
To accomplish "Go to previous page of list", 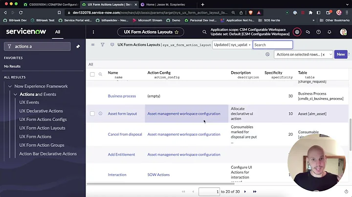I will (x=193, y=192).
